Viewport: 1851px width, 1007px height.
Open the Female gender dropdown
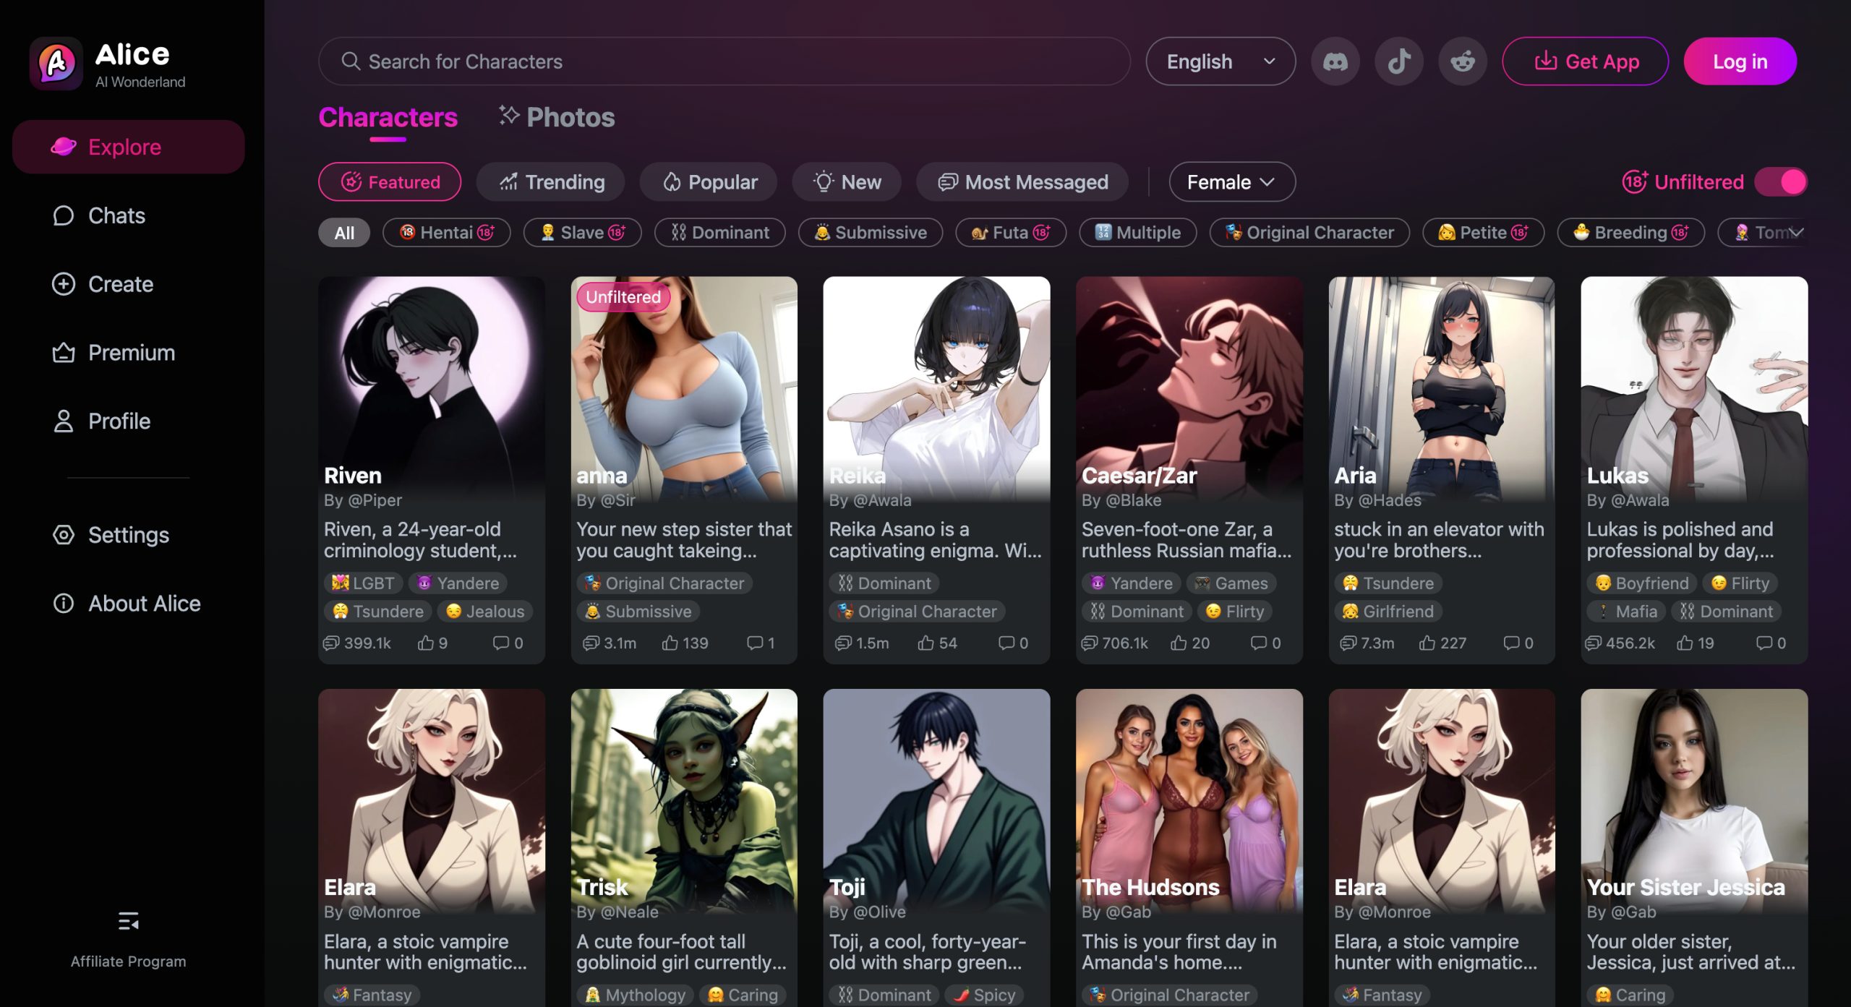(x=1232, y=182)
